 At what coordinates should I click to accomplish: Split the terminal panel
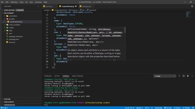pos(183,76)
